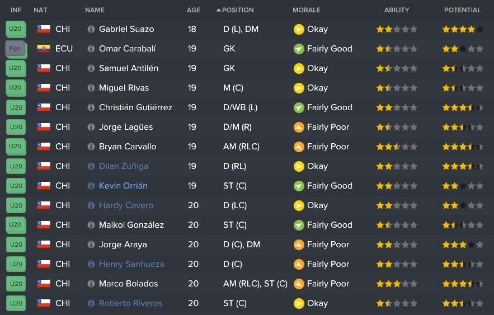Sort table by Age column header
This screenshot has height=315, width=494.
pyautogui.click(x=194, y=10)
